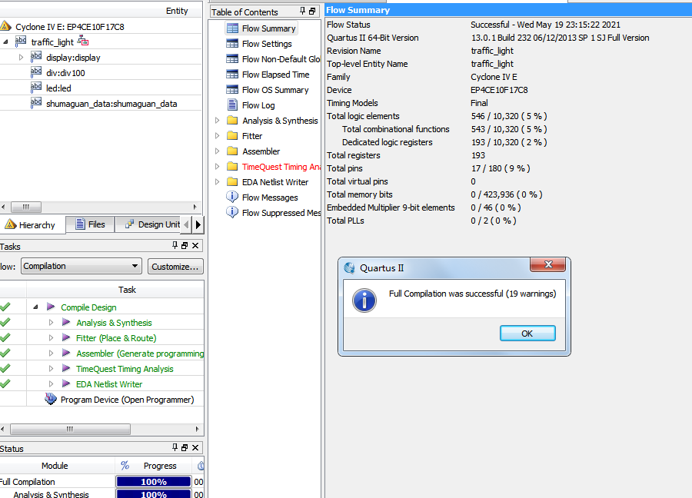Show next Project Navigator tabs with right arrow

click(198, 224)
